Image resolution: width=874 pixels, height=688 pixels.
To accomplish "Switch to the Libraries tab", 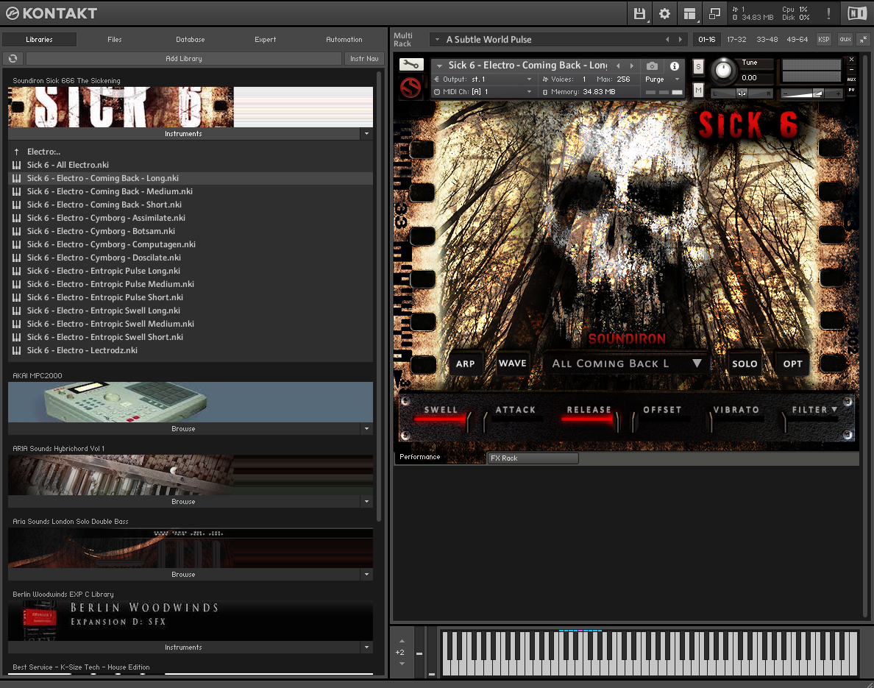I will [39, 40].
